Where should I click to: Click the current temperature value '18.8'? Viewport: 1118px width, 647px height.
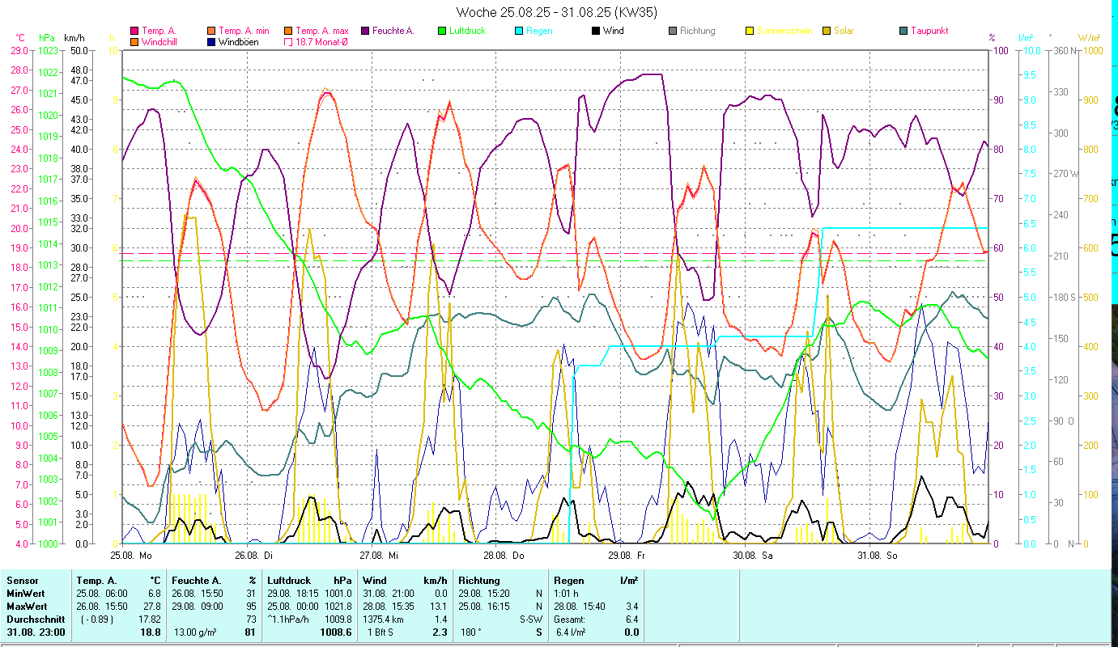tap(151, 632)
